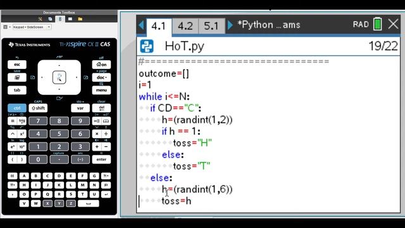Click the doc key
Screen dimensions: 405x228
[101, 77]
